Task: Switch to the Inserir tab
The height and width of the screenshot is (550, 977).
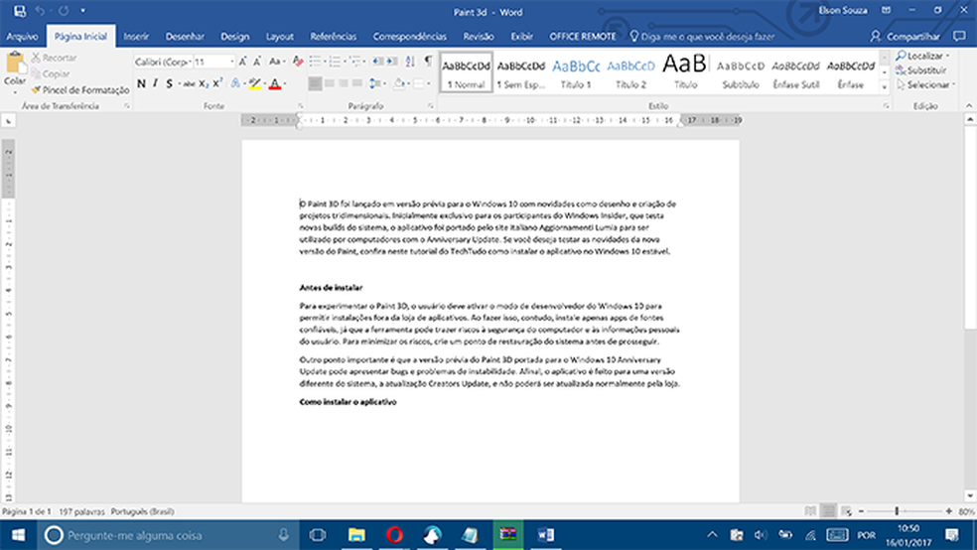Action: tap(136, 36)
